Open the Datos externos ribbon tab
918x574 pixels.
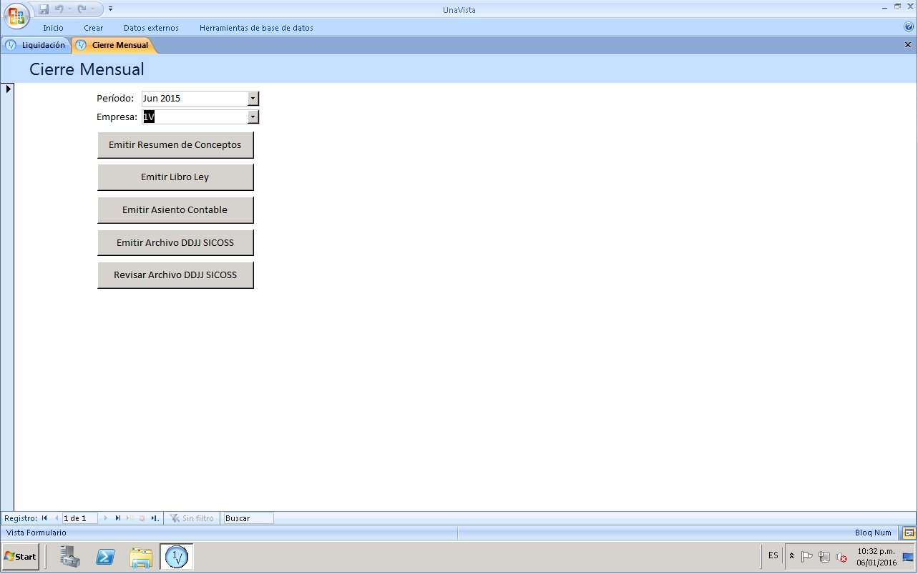coord(151,28)
